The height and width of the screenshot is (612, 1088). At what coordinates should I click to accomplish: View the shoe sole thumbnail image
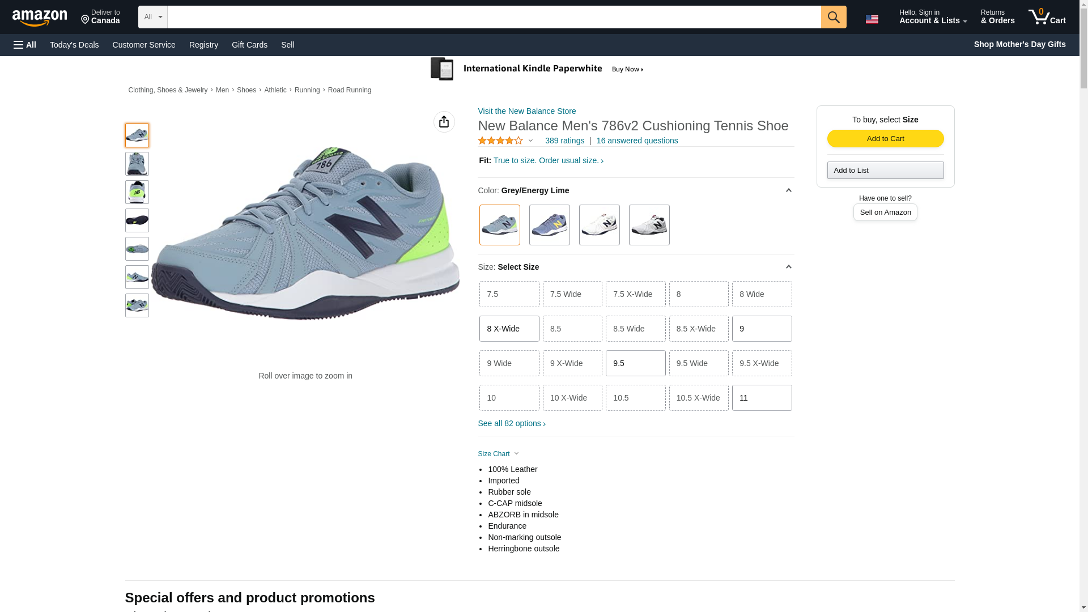point(137,220)
